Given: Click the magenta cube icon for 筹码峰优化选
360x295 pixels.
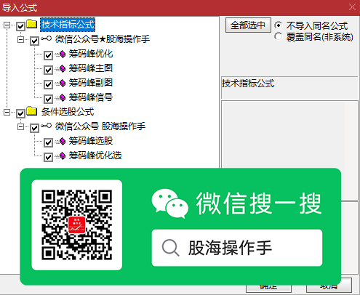Looking at the screenshot, I should pyautogui.click(x=63, y=155).
